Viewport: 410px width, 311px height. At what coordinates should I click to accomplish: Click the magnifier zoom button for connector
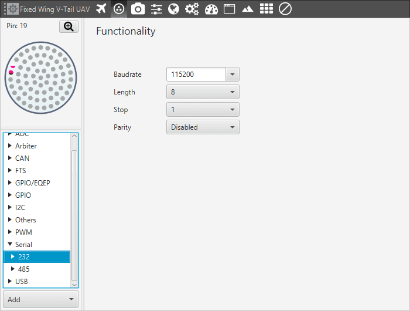[69, 26]
